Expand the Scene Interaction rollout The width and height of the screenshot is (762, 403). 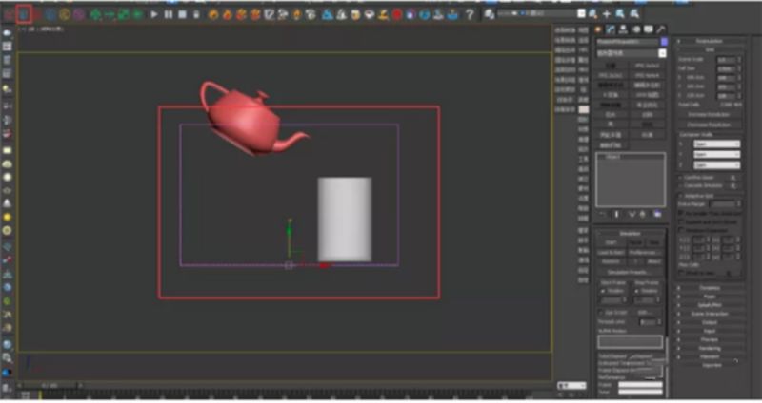(709, 314)
